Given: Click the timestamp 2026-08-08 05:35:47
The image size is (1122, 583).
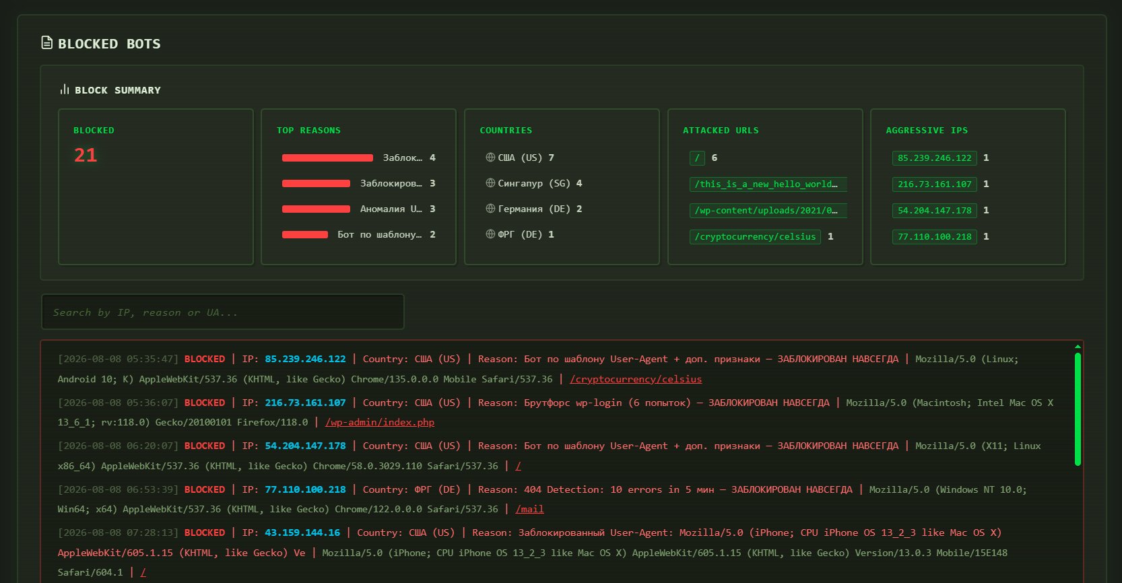Looking at the screenshot, I should pos(118,359).
